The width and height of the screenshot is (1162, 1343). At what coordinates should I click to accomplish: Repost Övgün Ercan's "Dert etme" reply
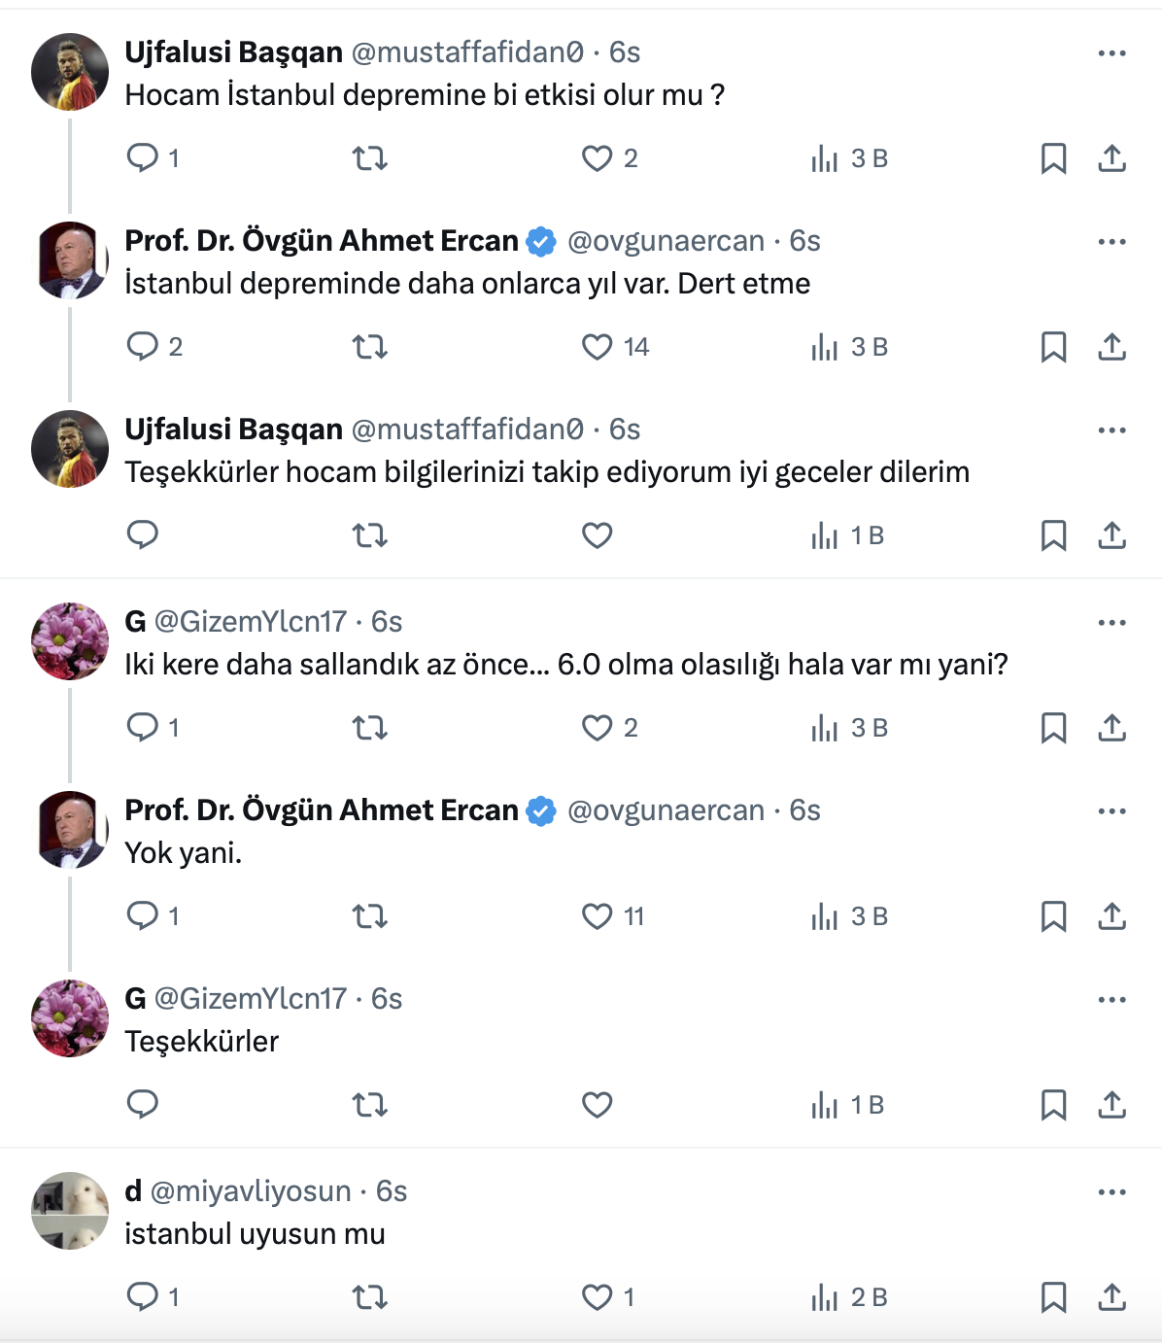(369, 347)
